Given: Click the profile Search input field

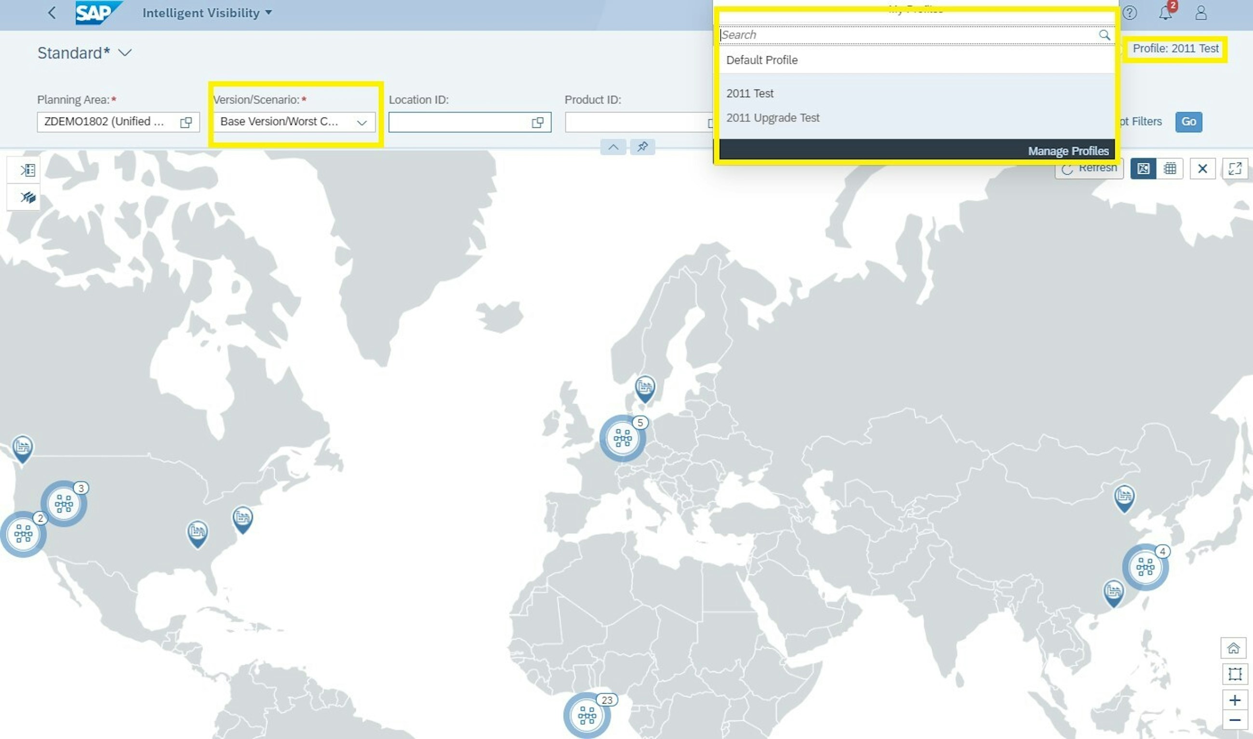Looking at the screenshot, I should coord(906,35).
